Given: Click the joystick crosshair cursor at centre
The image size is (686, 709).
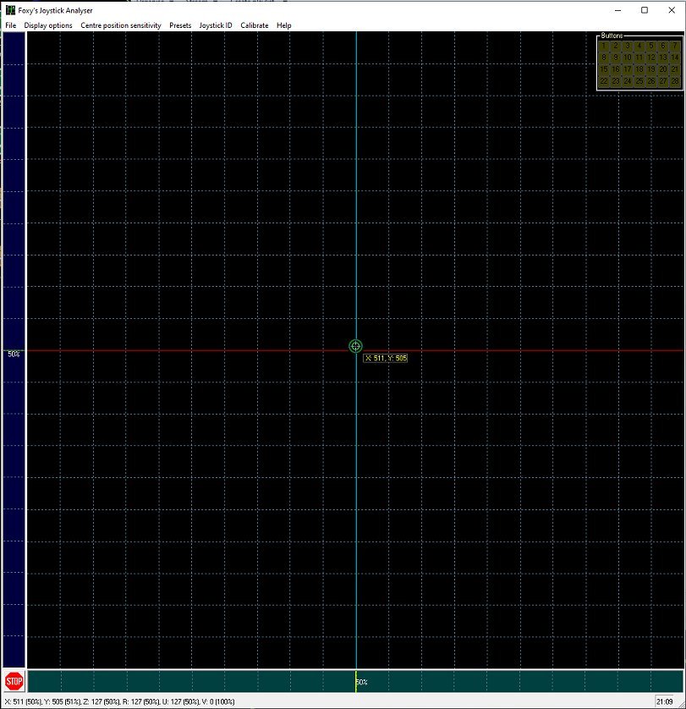Looking at the screenshot, I should (356, 346).
